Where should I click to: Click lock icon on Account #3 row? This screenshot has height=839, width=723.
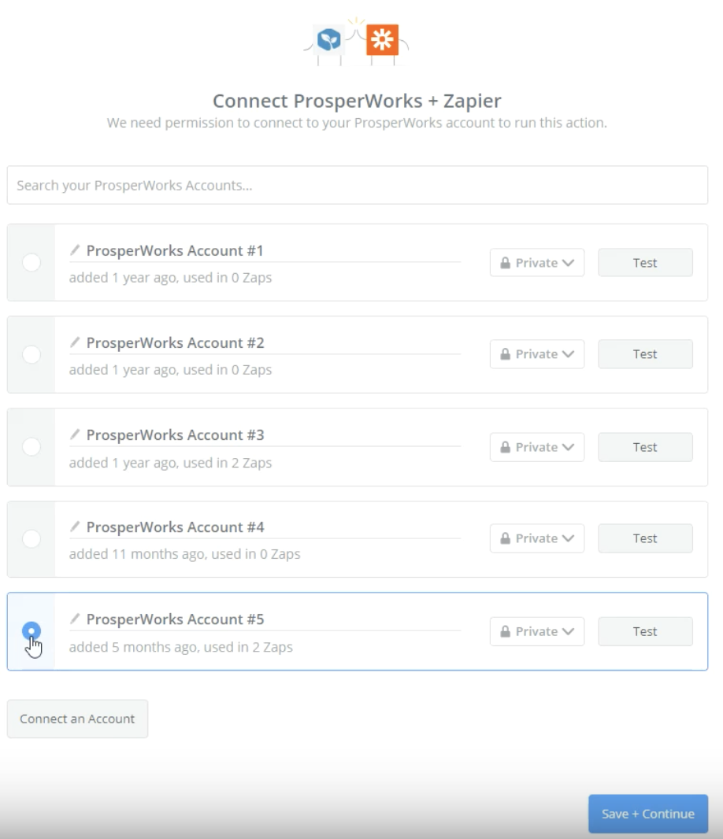click(x=505, y=447)
